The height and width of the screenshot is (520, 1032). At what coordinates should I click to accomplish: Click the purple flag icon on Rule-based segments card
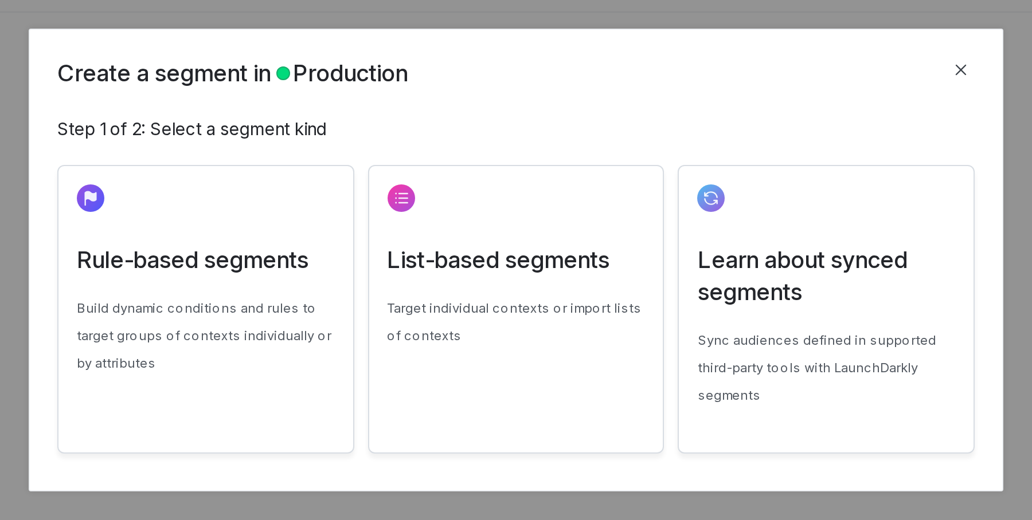click(91, 198)
